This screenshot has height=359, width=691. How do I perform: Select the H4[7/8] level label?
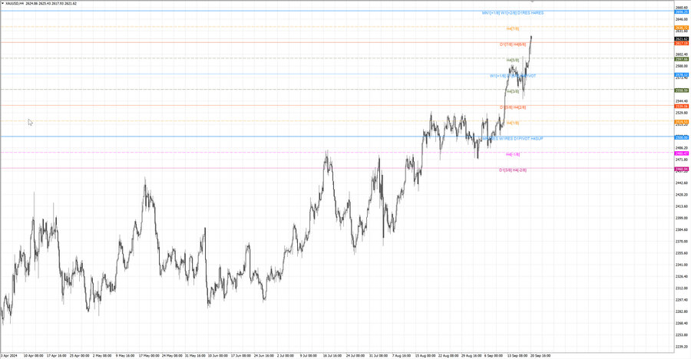point(513,28)
